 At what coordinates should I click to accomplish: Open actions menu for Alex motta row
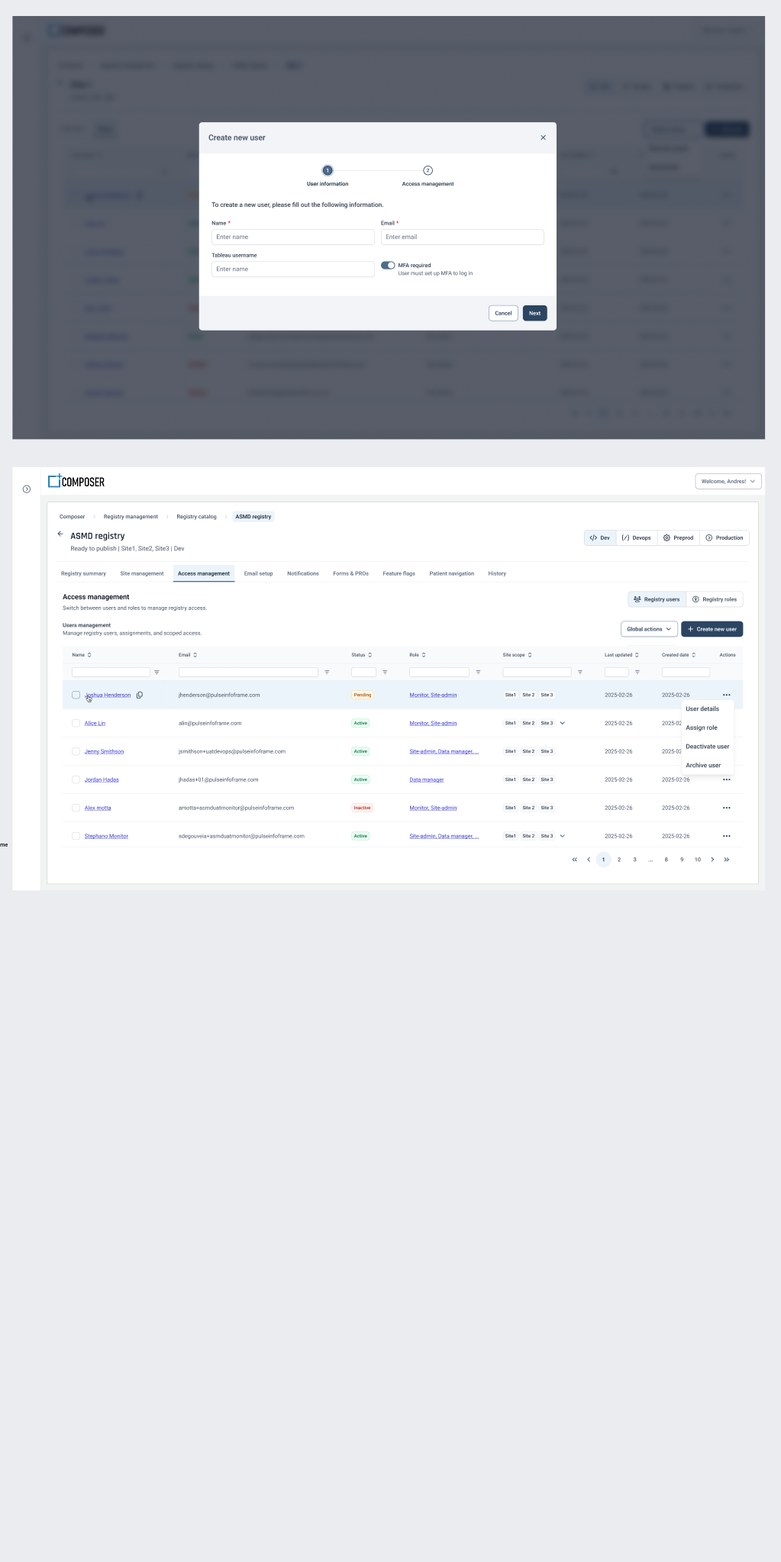coord(727,808)
